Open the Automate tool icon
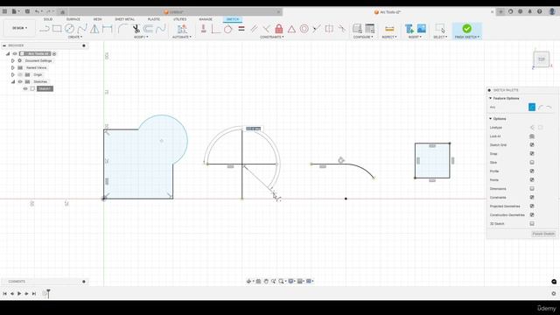 point(182,29)
